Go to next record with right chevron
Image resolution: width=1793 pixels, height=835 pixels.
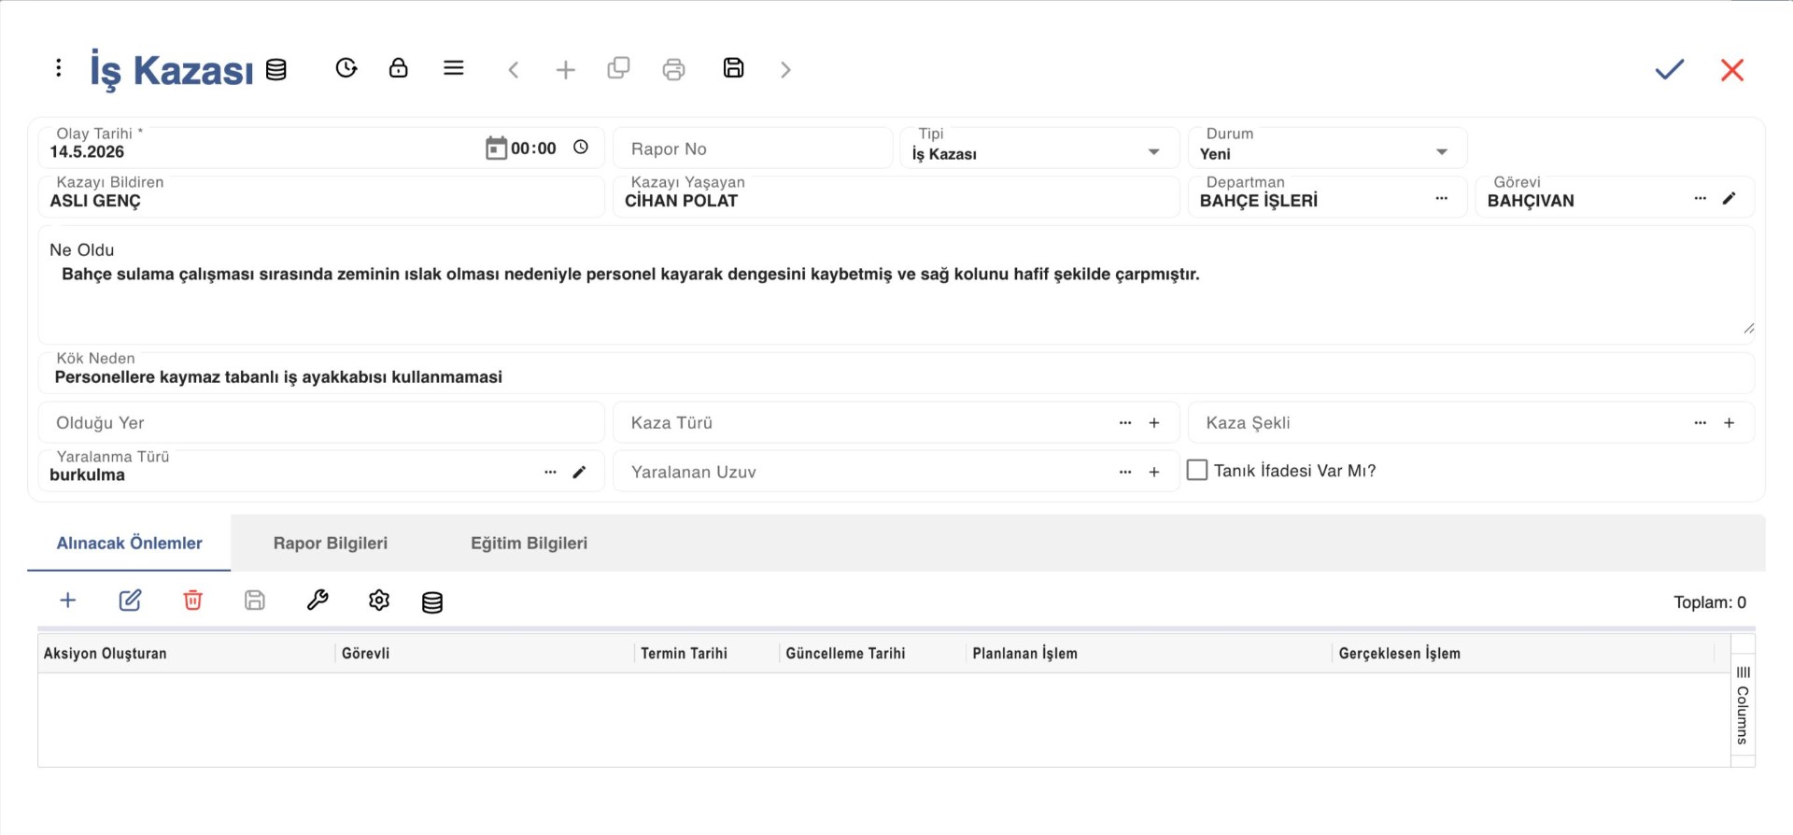point(785,69)
